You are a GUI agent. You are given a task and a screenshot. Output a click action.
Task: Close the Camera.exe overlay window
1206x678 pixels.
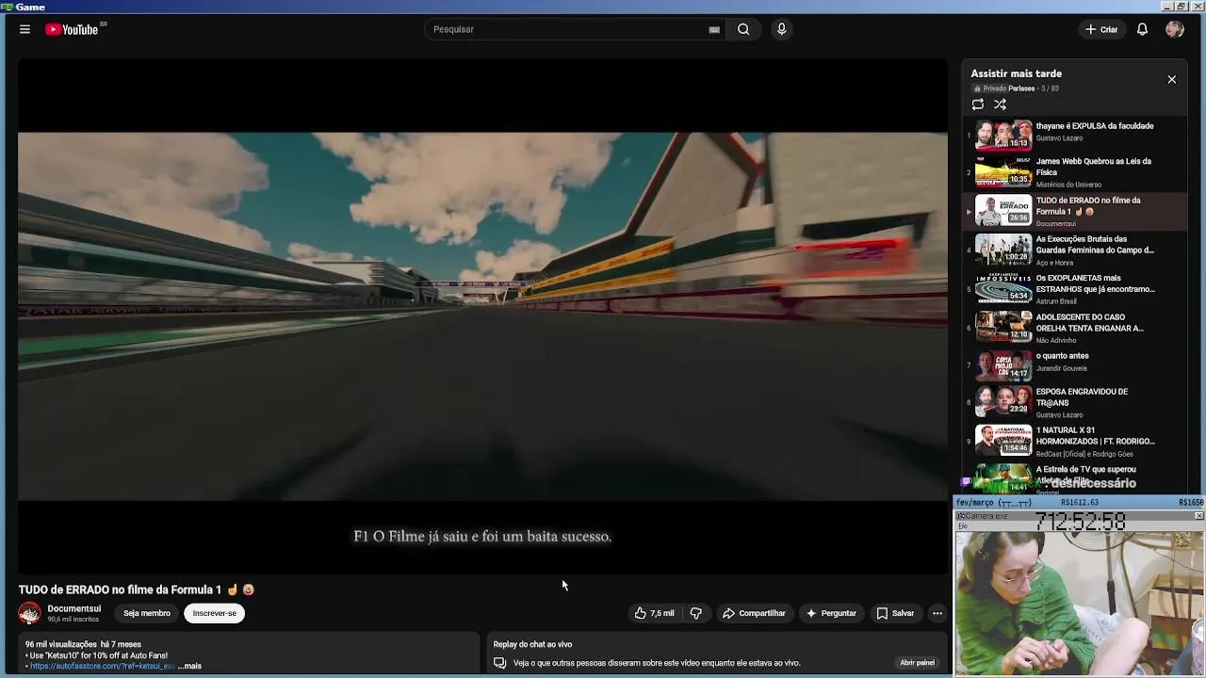pyautogui.click(x=1198, y=516)
